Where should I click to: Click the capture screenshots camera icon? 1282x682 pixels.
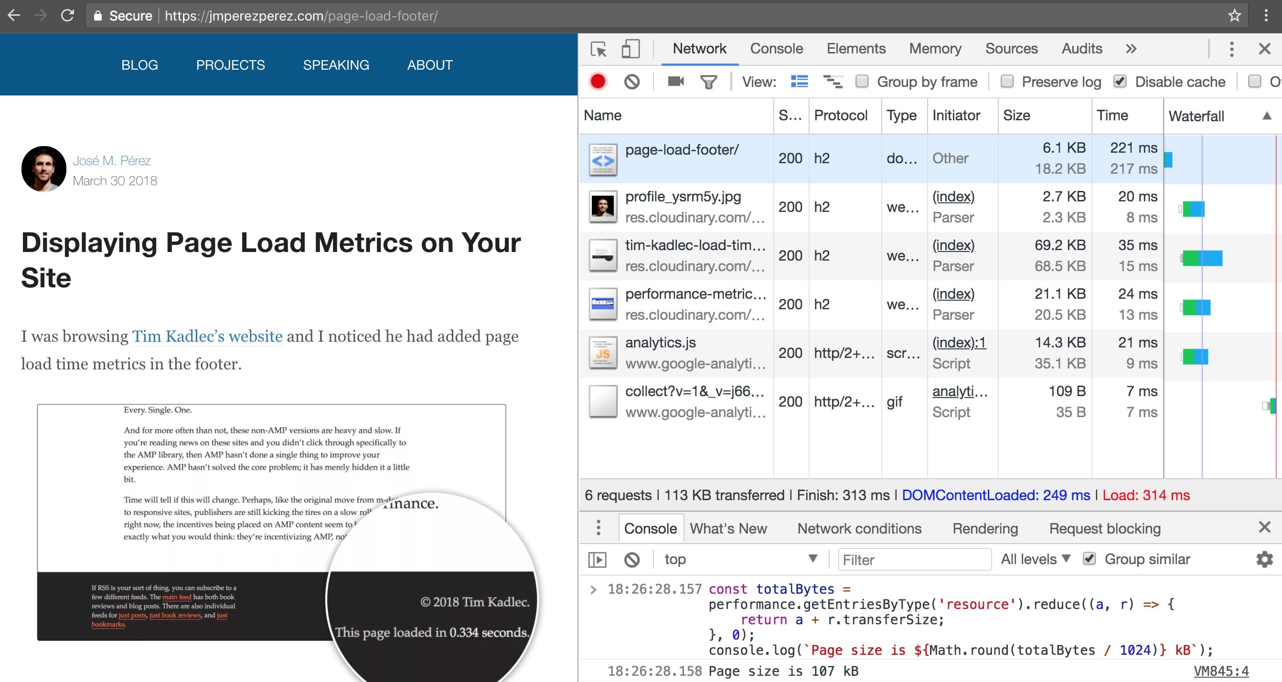[x=676, y=81]
